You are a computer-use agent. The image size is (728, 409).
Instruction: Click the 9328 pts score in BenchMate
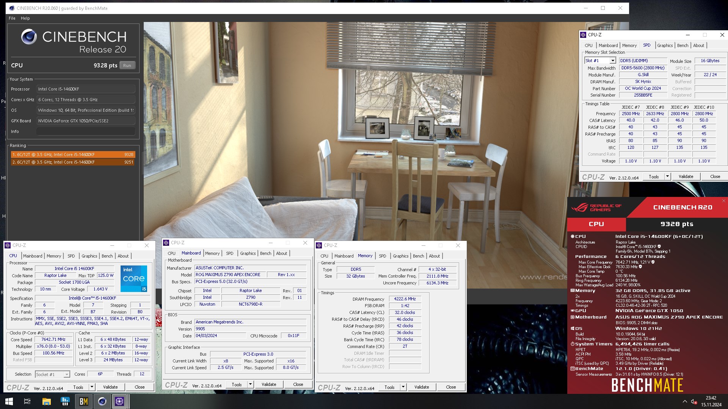coord(677,224)
